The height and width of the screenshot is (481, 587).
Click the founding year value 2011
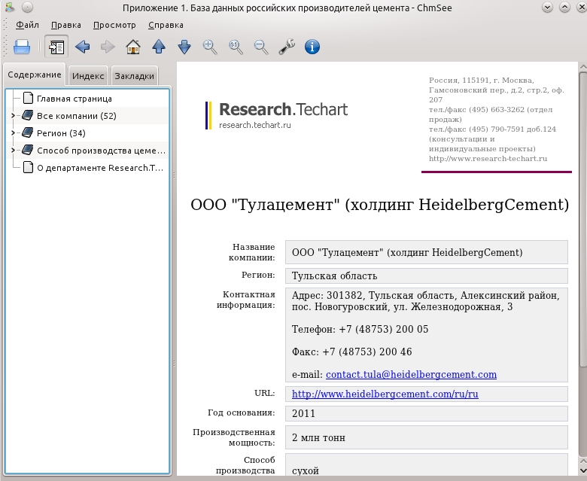pyautogui.click(x=303, y=413)
